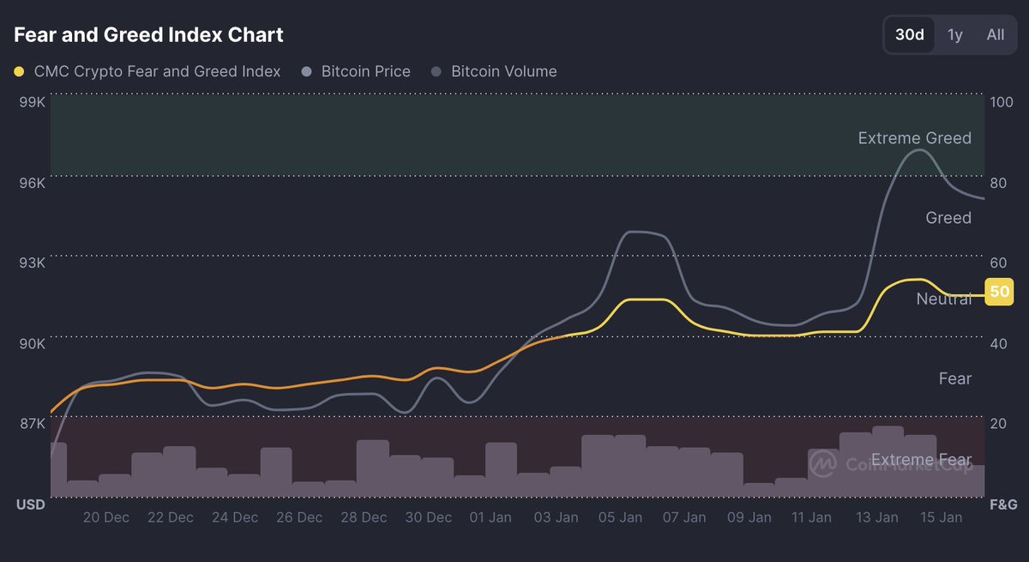Click the Bitcoin Price legend dot
The image size is (1029, 562).
pyautogui.click(x=307, y=72)
